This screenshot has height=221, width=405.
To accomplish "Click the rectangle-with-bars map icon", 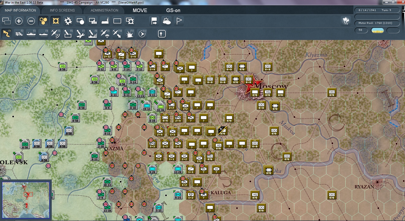I will click(93, 21).
